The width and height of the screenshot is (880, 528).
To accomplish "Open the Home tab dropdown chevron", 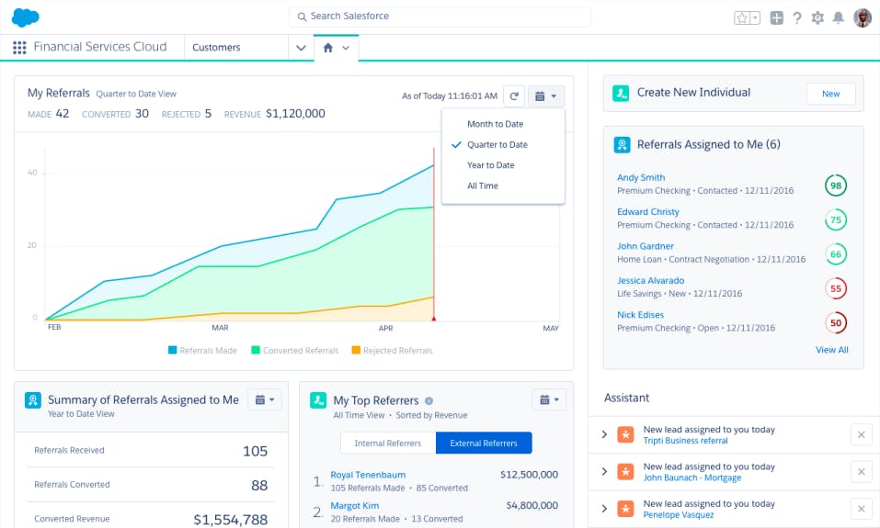I will click(346, 48).
